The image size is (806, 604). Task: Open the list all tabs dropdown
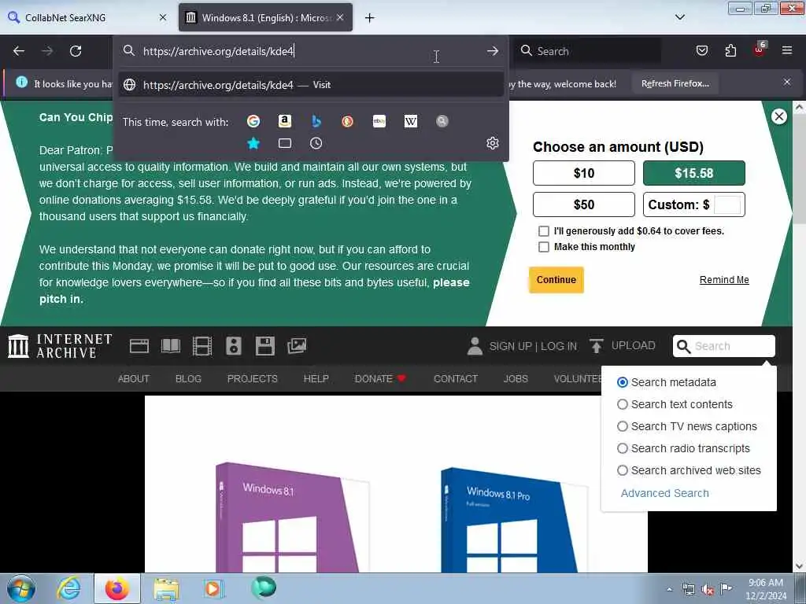(x=679, y=17)
